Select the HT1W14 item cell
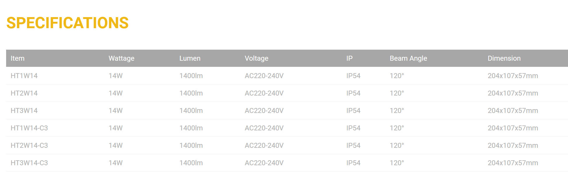The image size is (568, 196). click(x=24, y=76)
